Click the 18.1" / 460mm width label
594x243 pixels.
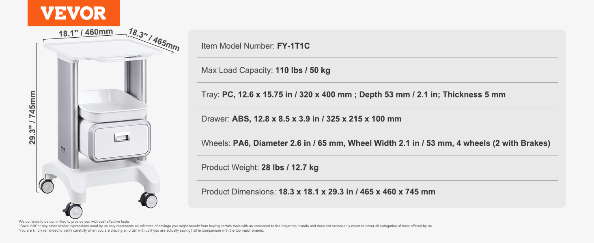click(x=86, y=32)
